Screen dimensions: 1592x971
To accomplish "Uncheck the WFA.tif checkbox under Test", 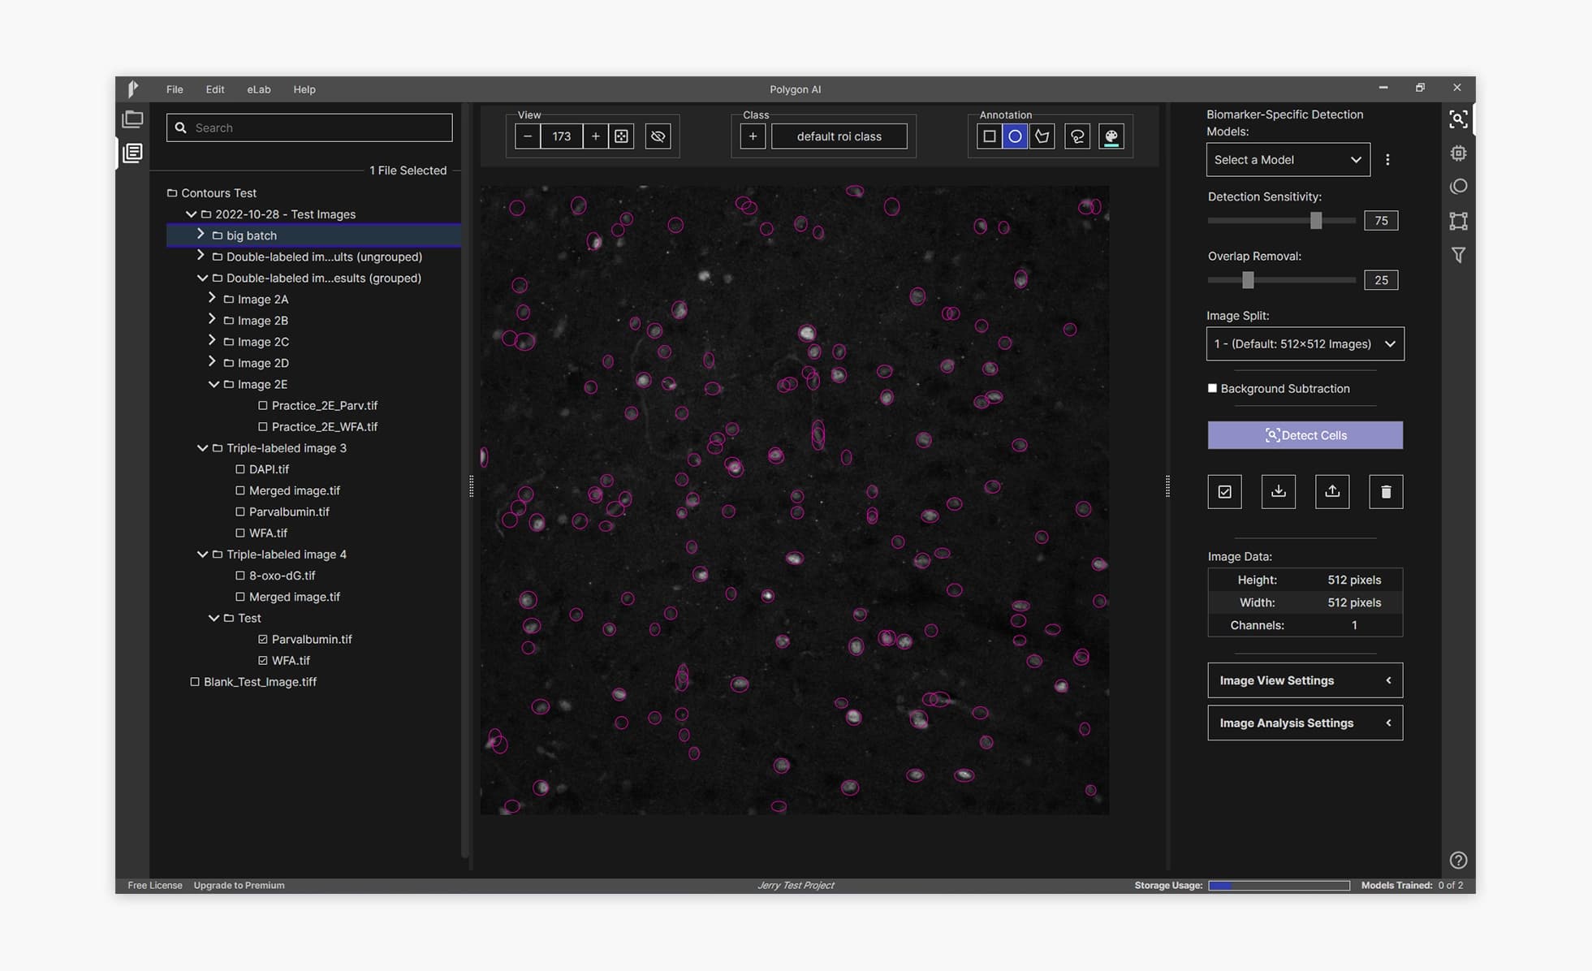I will (x=262, y=661).
